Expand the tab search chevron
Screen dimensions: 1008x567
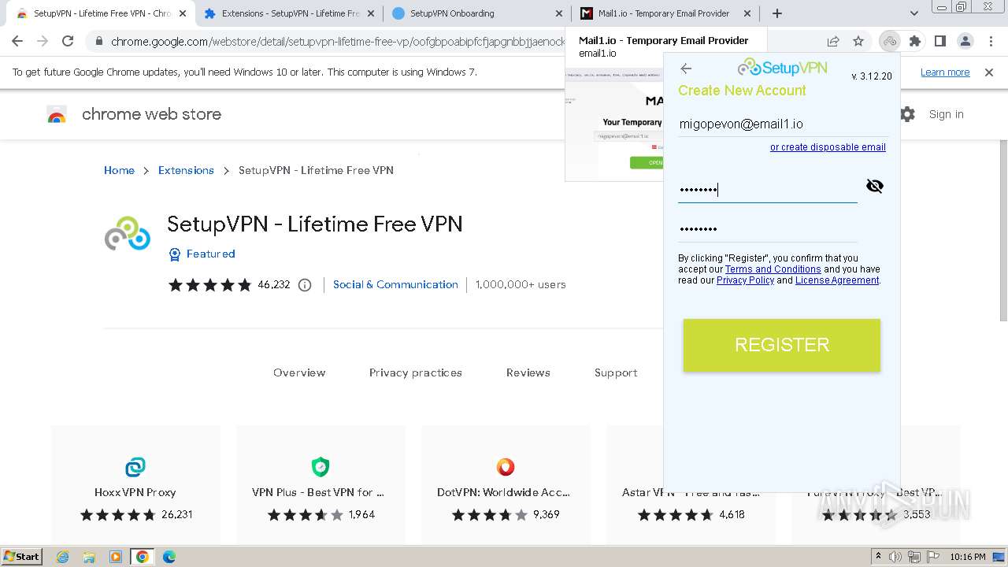pos(913,13)
